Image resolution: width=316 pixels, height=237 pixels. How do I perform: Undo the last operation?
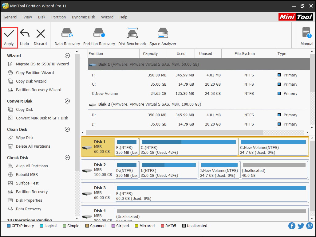pos(25,38)
